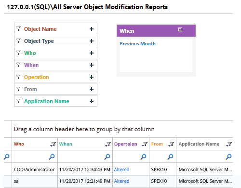
Task: Open Altered link in the sa row
Action: point(121,181)
